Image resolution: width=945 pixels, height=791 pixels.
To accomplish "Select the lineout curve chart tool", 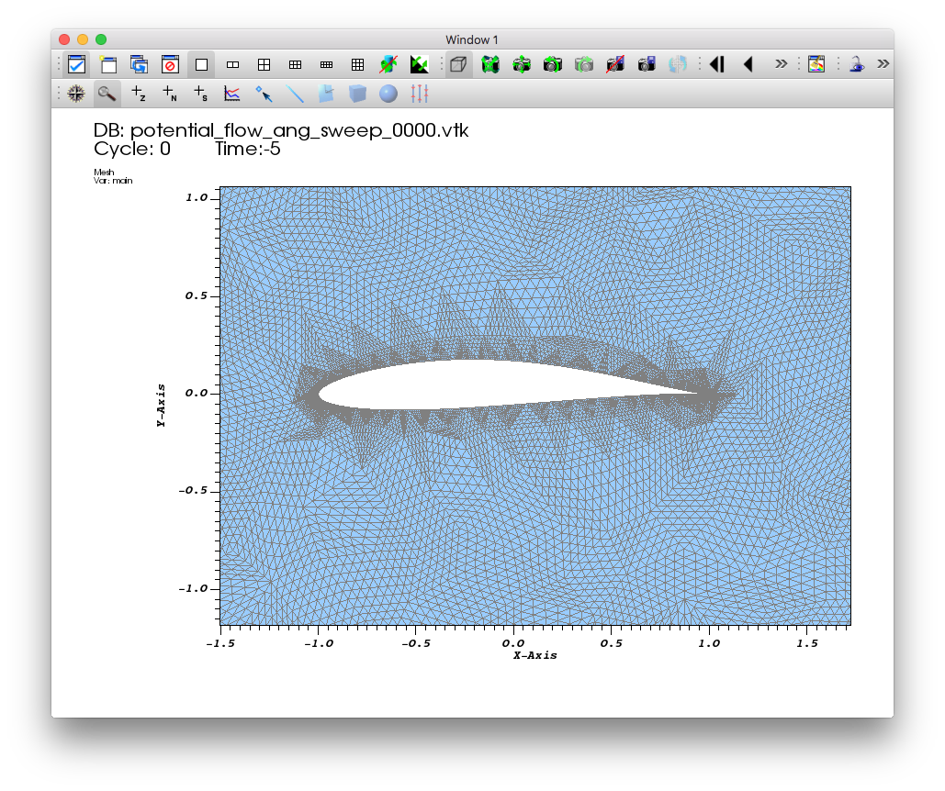I will coord(232,94).
